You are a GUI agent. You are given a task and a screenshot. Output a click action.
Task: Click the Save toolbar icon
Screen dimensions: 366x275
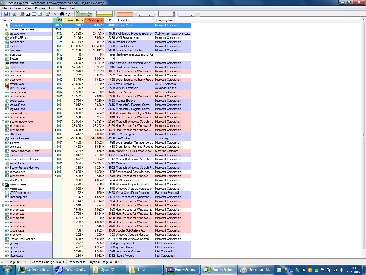click(x=6, y=14)
